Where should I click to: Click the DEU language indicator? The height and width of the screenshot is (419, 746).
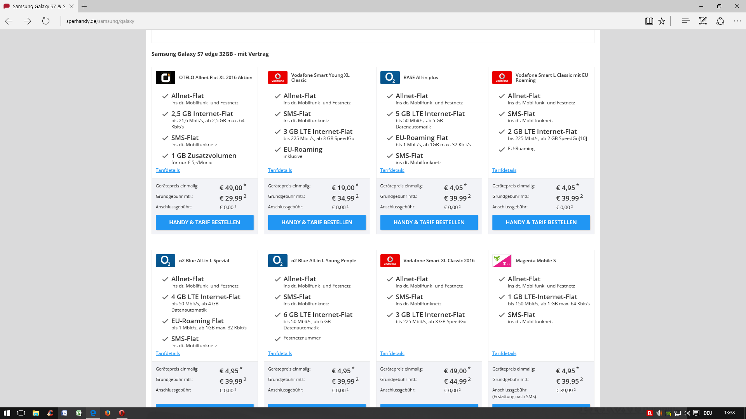(708, 413)
